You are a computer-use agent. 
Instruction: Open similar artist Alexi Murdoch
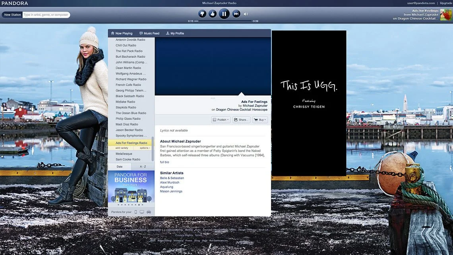pyautogui.click(x=170, y=182)
